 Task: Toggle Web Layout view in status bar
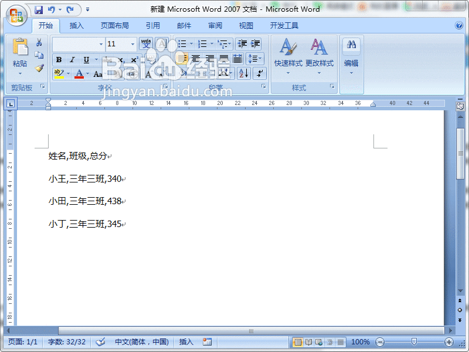[x=318, y=341]
